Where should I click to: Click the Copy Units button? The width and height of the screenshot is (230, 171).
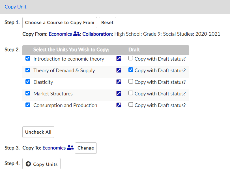coord(41,164)
